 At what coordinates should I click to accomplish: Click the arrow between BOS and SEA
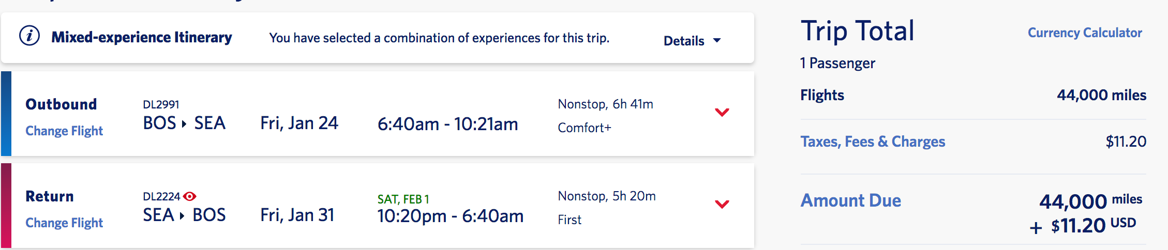(184, 123)
